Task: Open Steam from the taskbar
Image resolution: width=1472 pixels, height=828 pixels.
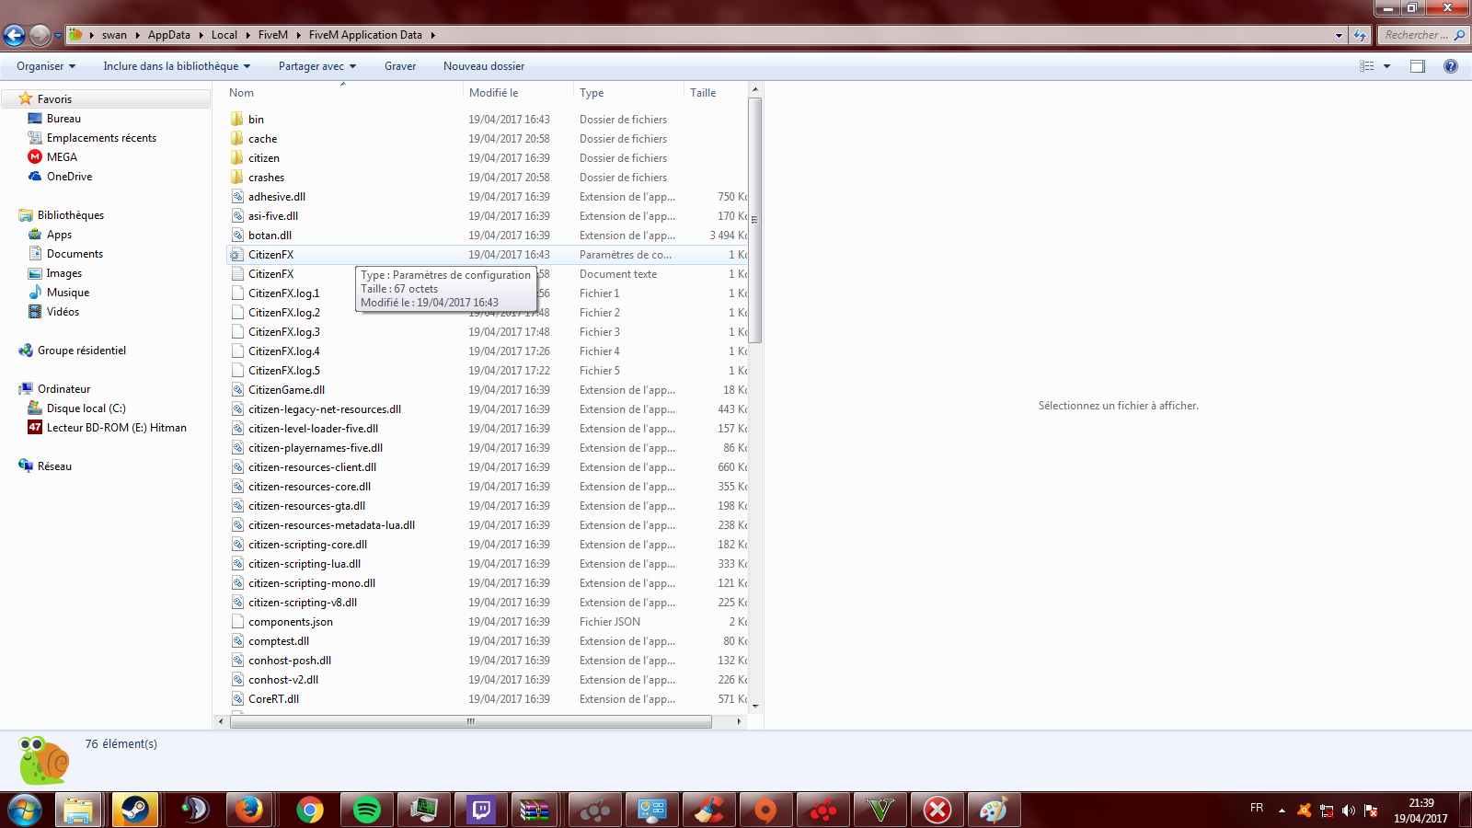Action: (135, 811)
